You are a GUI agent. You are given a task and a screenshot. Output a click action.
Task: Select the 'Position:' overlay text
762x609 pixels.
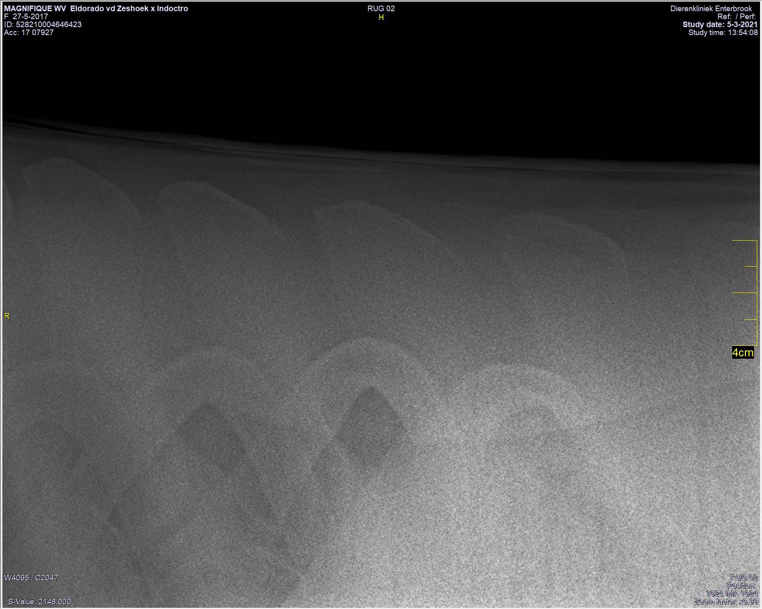click(x=741, y=585)
